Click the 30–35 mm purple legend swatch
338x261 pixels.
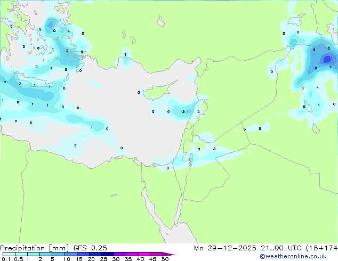[x=119, y=254]
